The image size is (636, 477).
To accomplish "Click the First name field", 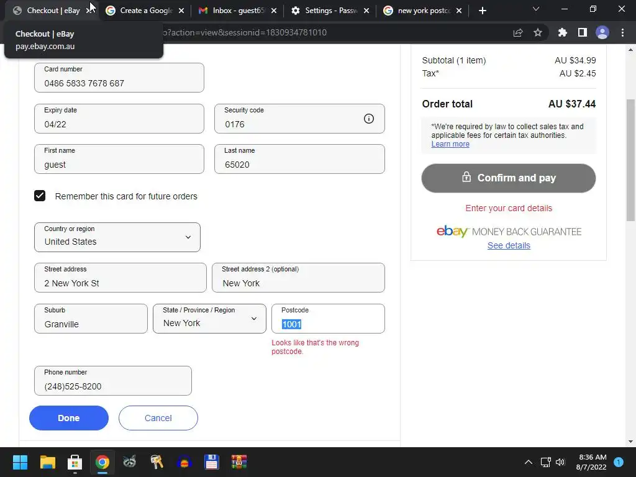I will [x=119, y=159].
